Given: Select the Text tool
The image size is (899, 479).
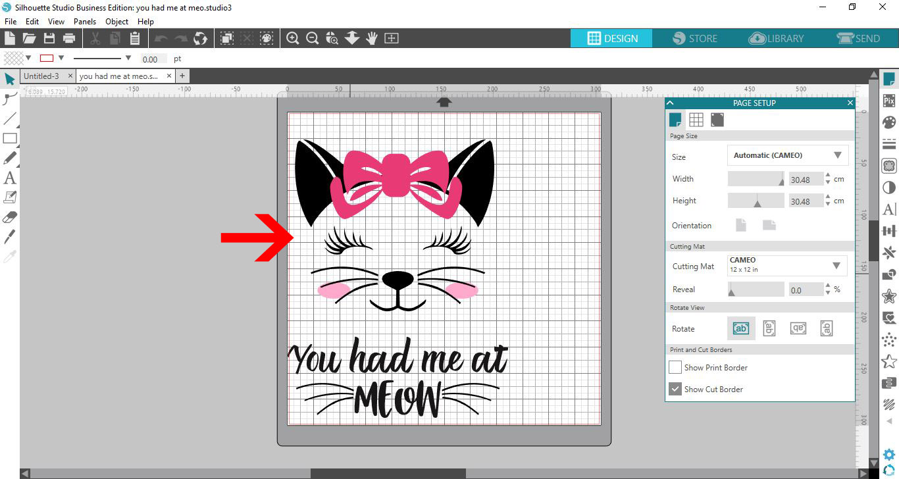Looking at the screenshot, I should (10, 178).
